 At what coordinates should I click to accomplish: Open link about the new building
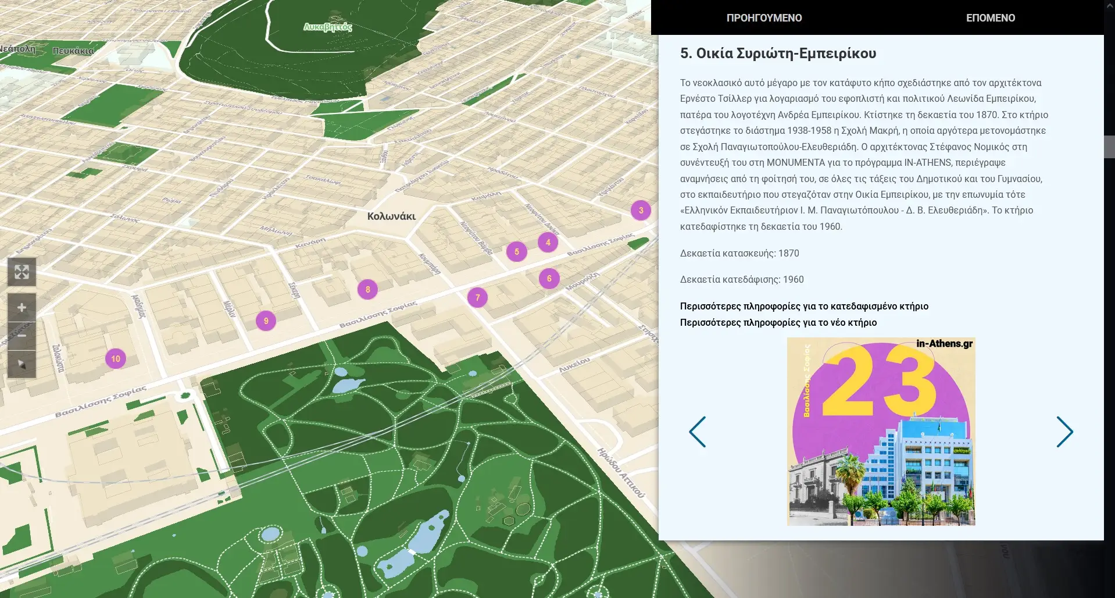(x=778, y=322)
